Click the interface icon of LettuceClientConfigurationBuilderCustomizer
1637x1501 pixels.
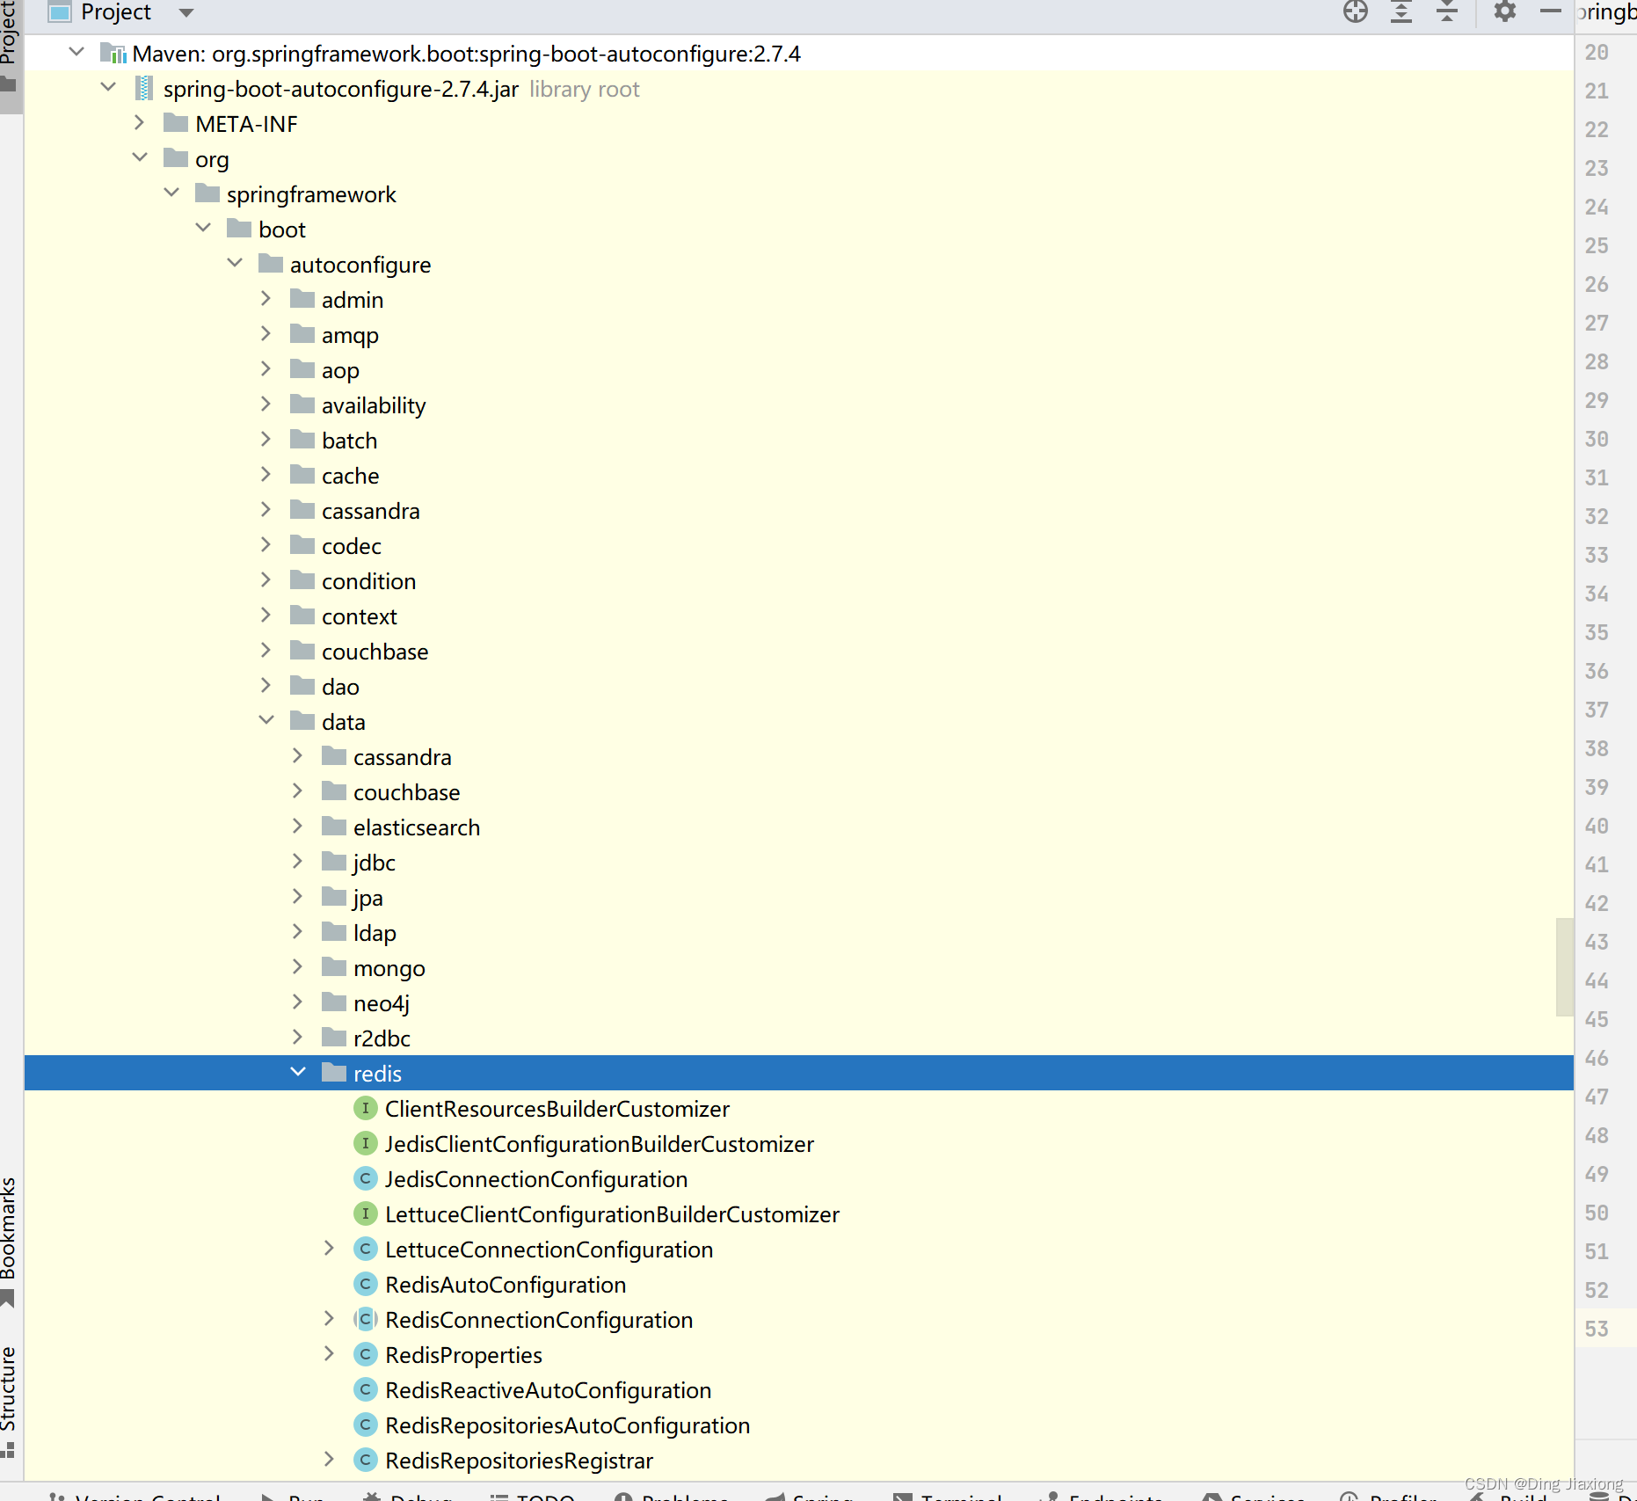pyautogui.click(x=365, y=1214)
